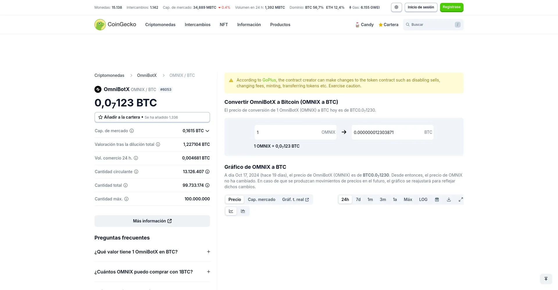Expand chart to fullscreen
The image size is (558, 290).
(461, 200)
